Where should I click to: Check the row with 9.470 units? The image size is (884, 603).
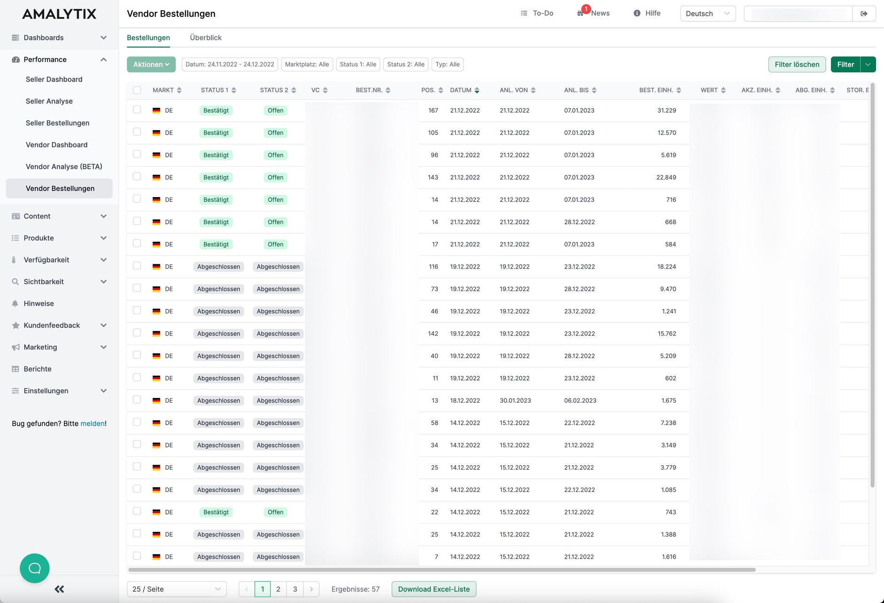[x=137, y=288]
